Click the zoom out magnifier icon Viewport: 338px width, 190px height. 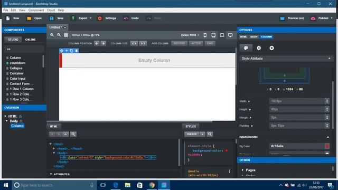(x=59, y=35)
